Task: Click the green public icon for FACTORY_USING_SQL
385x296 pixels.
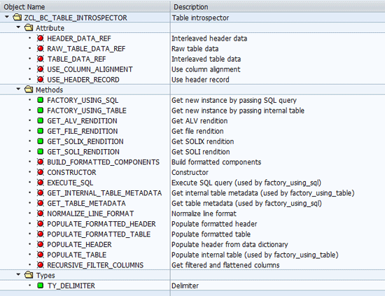Action: 41,100
